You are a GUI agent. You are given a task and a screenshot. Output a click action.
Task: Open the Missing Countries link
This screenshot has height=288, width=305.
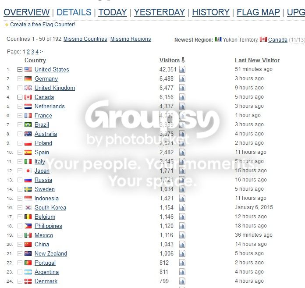click(85, 39)
